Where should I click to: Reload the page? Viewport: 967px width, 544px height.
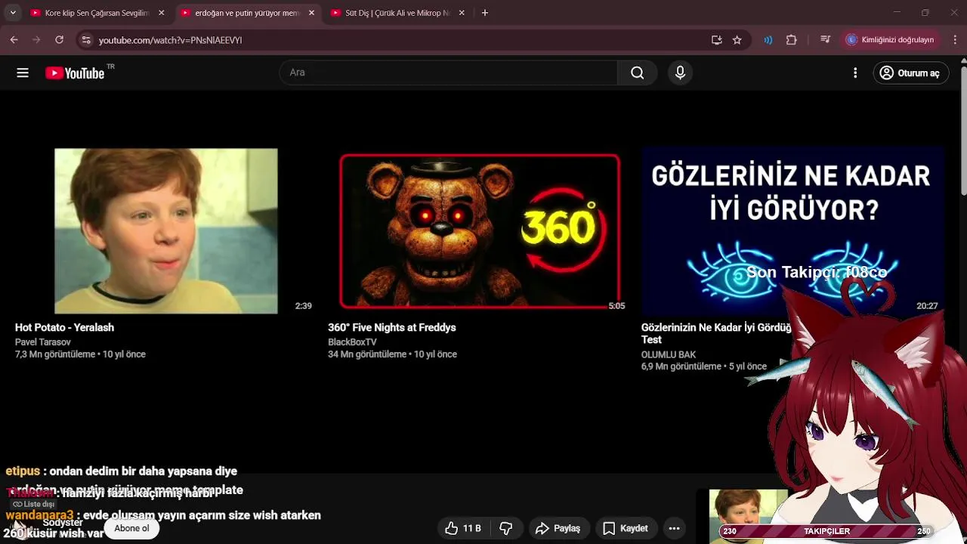[x=59, y=40]
